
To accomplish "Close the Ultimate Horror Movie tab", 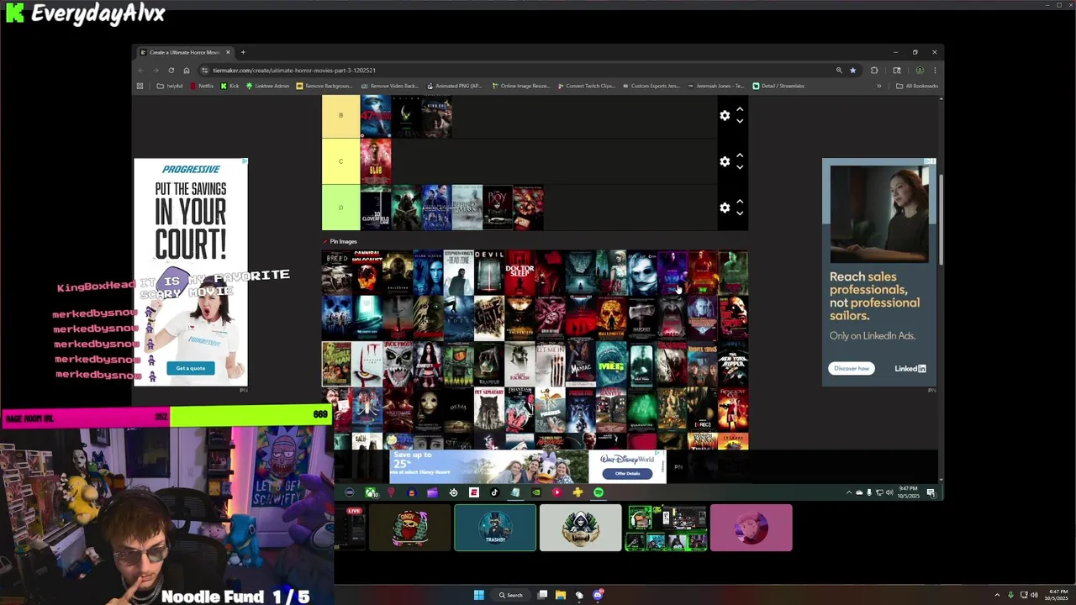I will point(227,52).
